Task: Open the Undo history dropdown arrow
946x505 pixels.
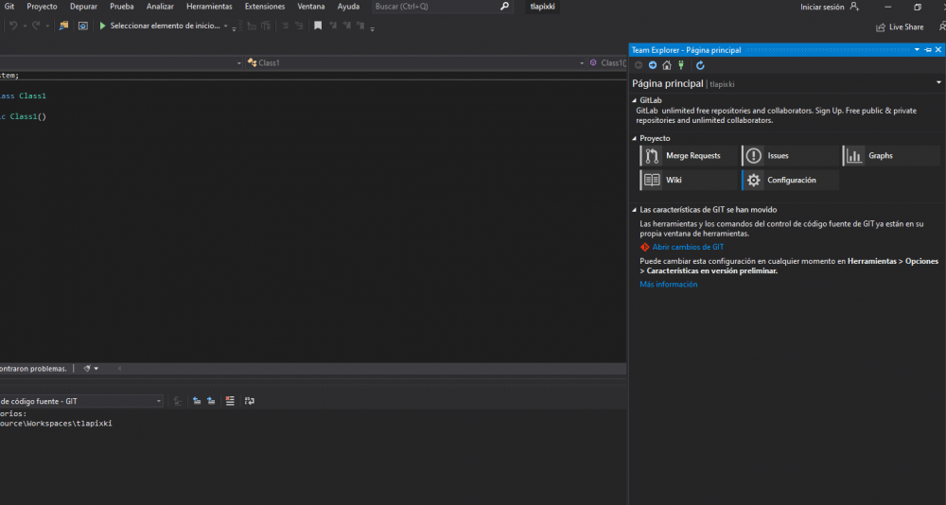Action: pos(25,26)
